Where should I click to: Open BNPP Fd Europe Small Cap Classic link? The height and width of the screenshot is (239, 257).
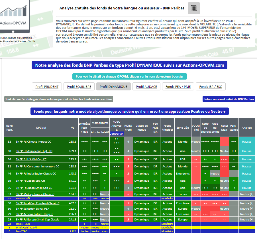click(x=37, y=220)
